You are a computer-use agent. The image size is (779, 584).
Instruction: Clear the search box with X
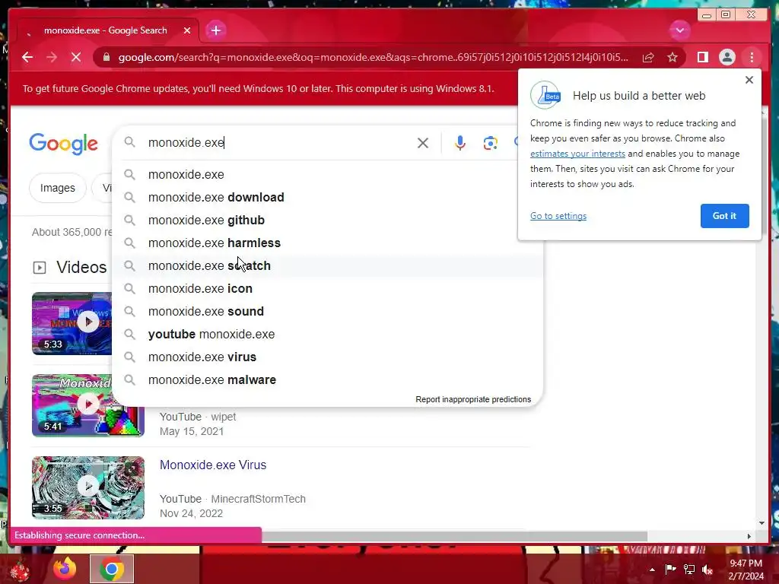pyautogui.click(x=423, y=143)
